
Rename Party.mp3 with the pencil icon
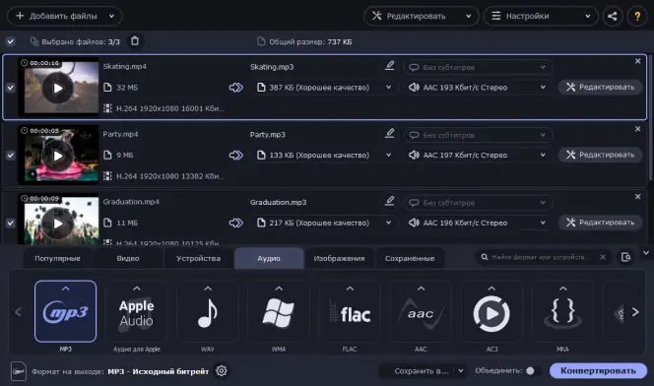pyautogui.click(x=390, y=133)
